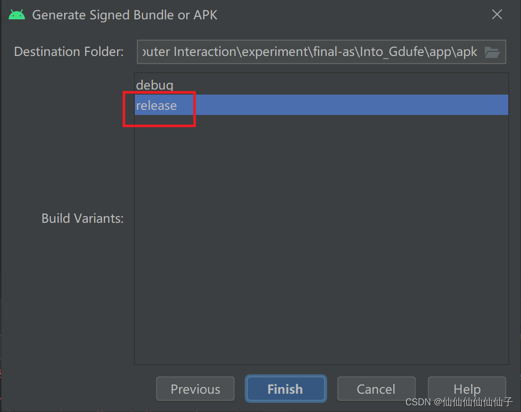The height and width of the screenshot is (412, 521).
Task: Open the highlighted release entry in the variant list
Action: tap(156, 105)
